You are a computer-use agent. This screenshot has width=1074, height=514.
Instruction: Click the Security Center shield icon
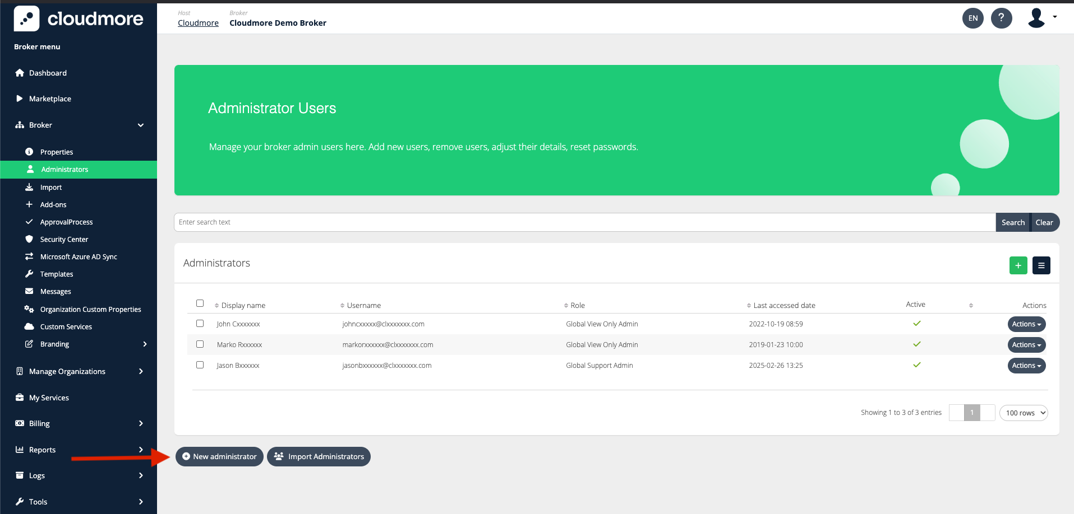point(29,239)
